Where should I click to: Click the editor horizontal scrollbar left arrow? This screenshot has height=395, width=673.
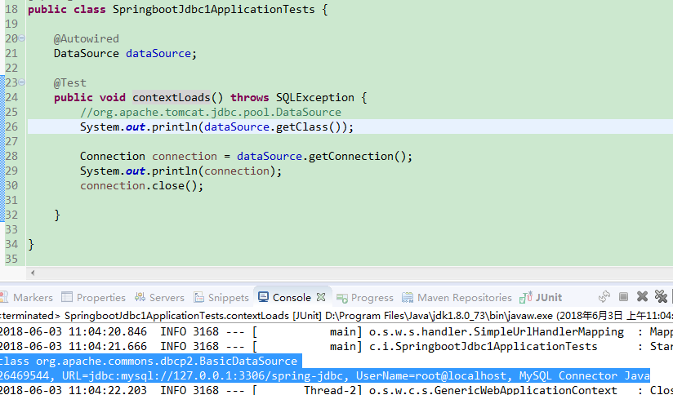(x=33, y=273)
